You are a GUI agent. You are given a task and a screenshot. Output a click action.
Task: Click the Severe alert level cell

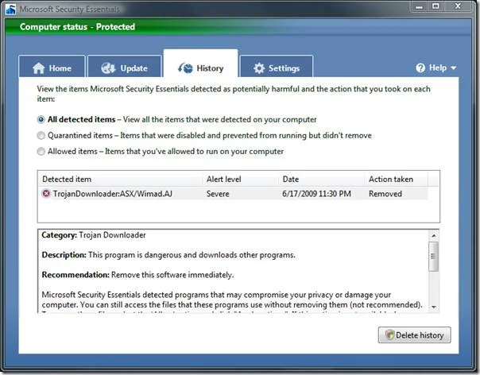(218, 194)
